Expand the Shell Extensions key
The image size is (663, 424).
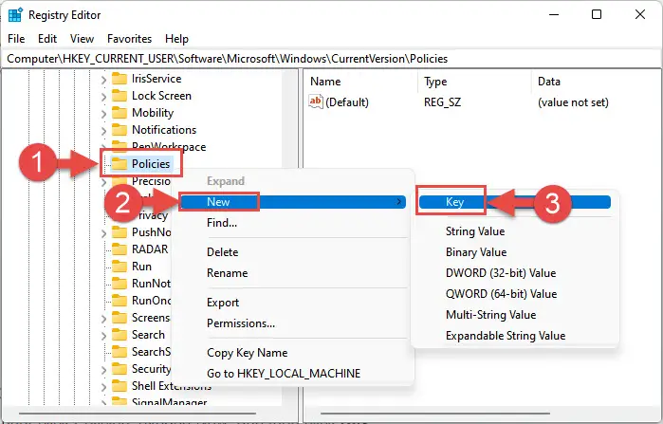103,386
